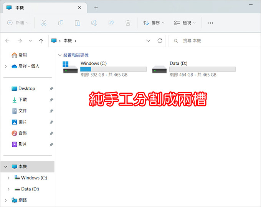
Task: Select the Data (D:) drive icon
Action: click(159, 69)
